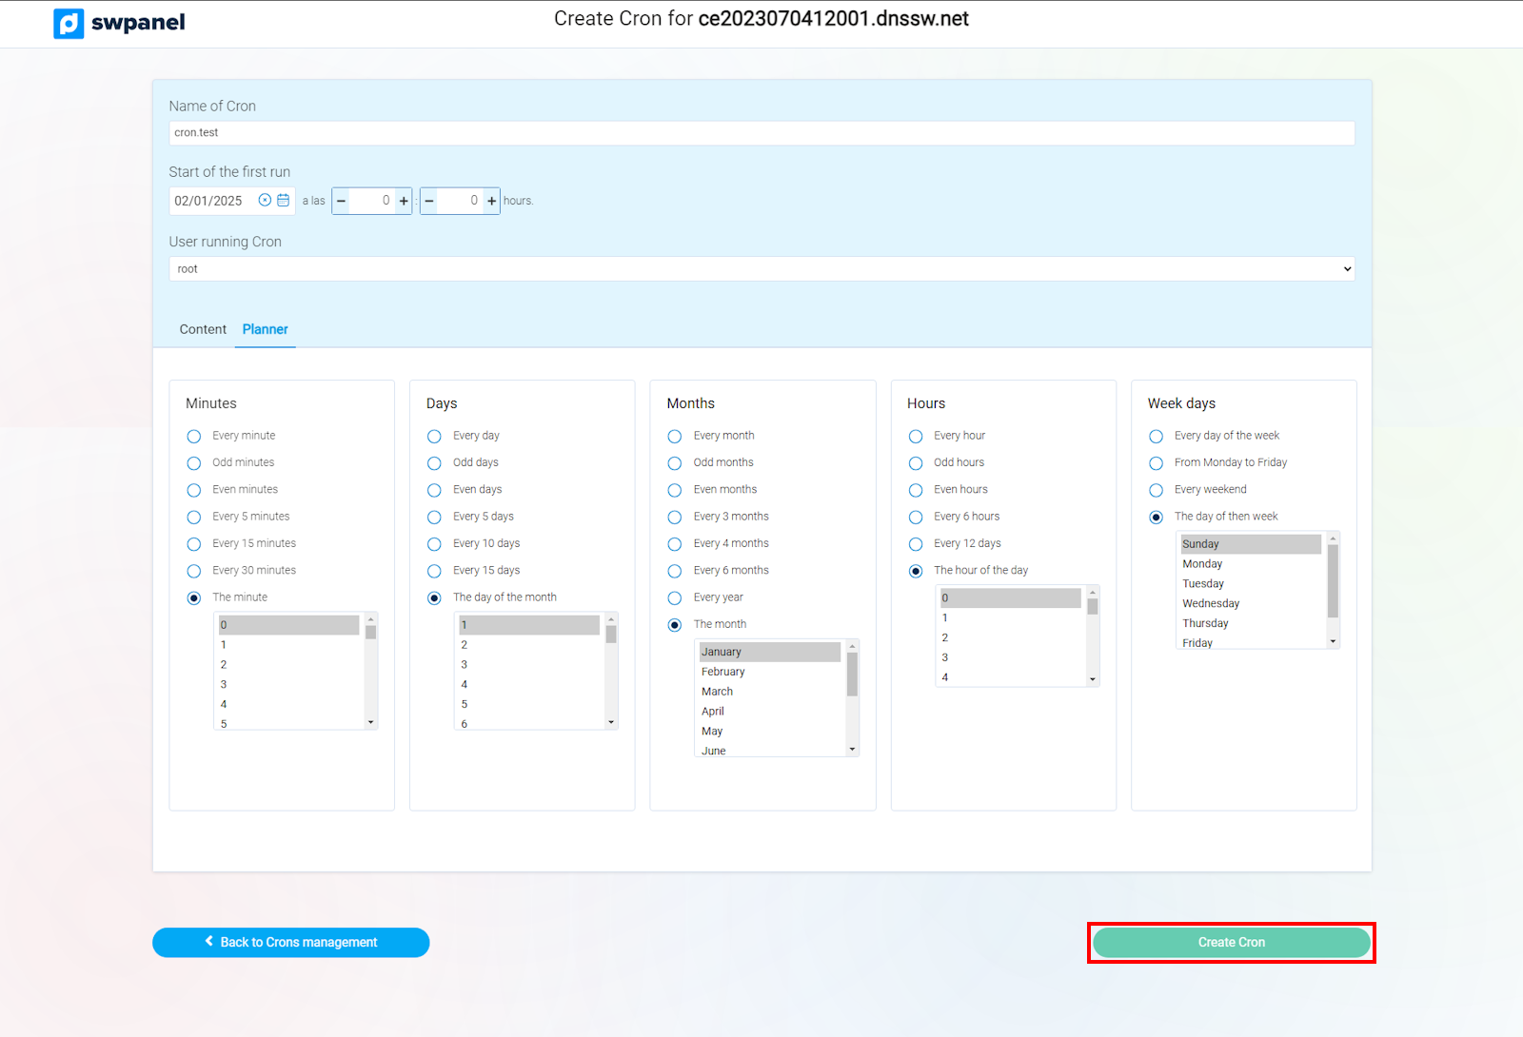The image size is (1523, 1037).
Task: Choose Every day in Days
Action: pyautogui.click(x=434, y=437)
